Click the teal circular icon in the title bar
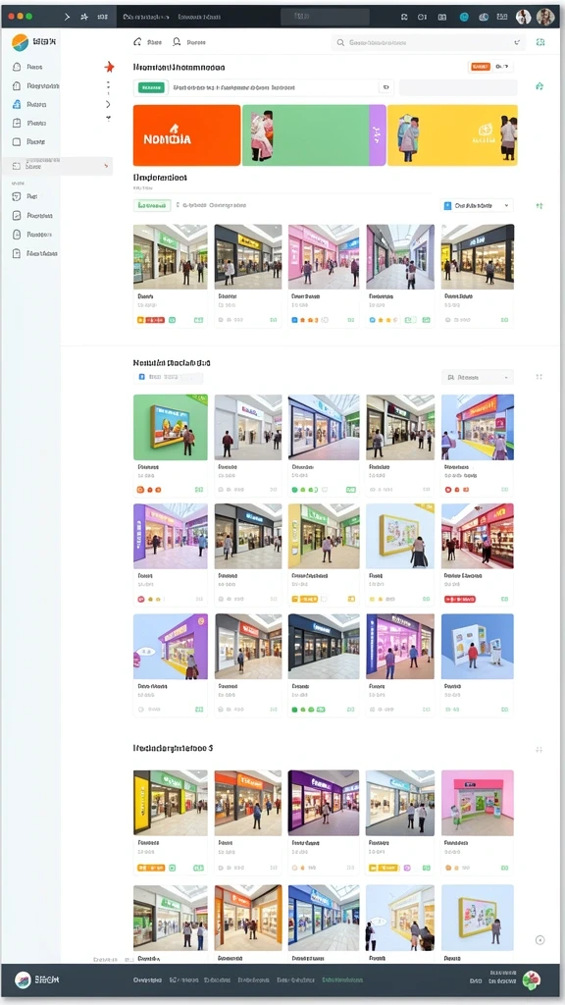This screenshot has width=565, height=1005. click(464, 18)
